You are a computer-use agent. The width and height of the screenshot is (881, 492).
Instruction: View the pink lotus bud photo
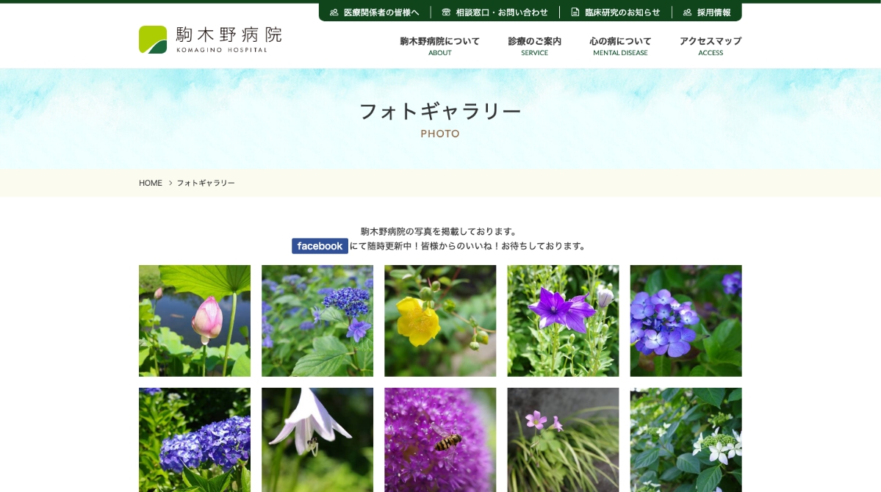195,321
